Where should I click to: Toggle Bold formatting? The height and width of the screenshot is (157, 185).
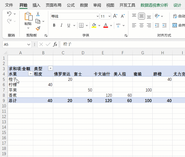(54, 25)
